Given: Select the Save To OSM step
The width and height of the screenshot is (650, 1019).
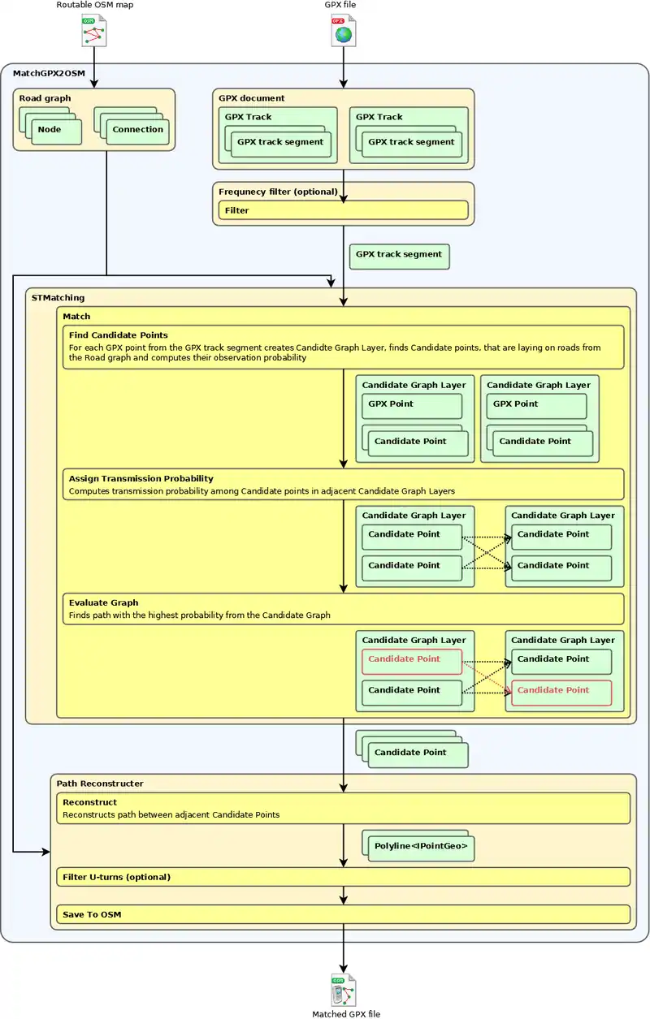Looking at the screenshot, I should [x=343, y=914].
